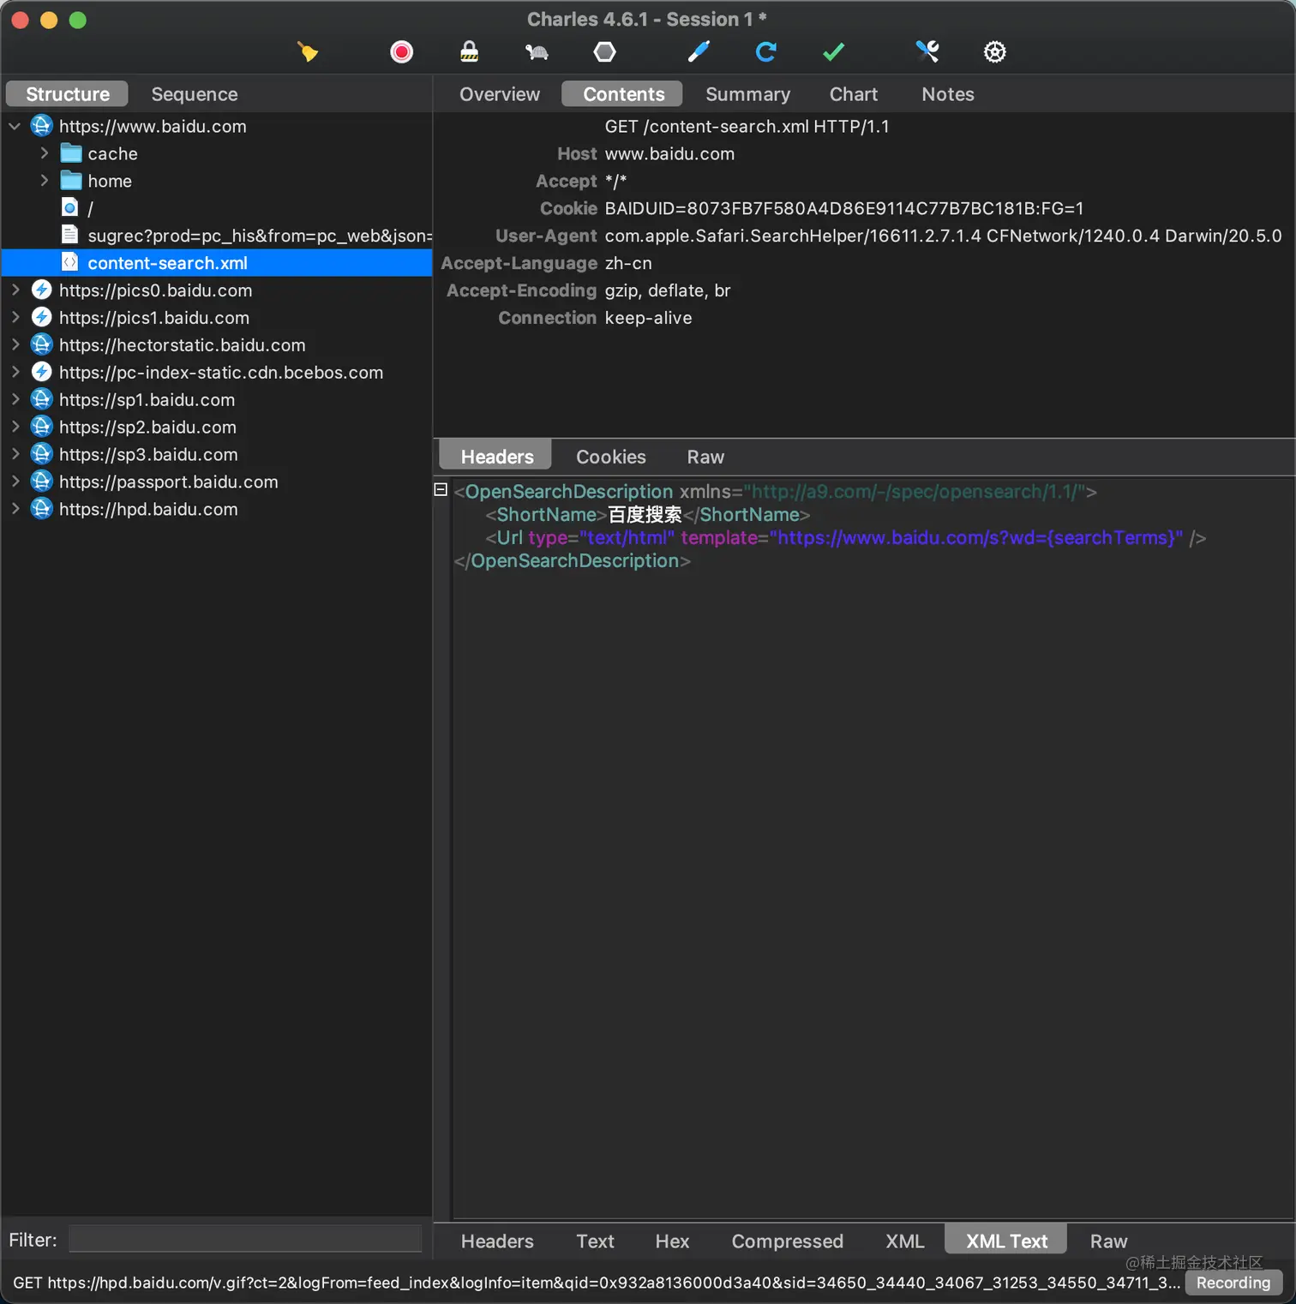Focus the Filter input field

point(245,1239)
